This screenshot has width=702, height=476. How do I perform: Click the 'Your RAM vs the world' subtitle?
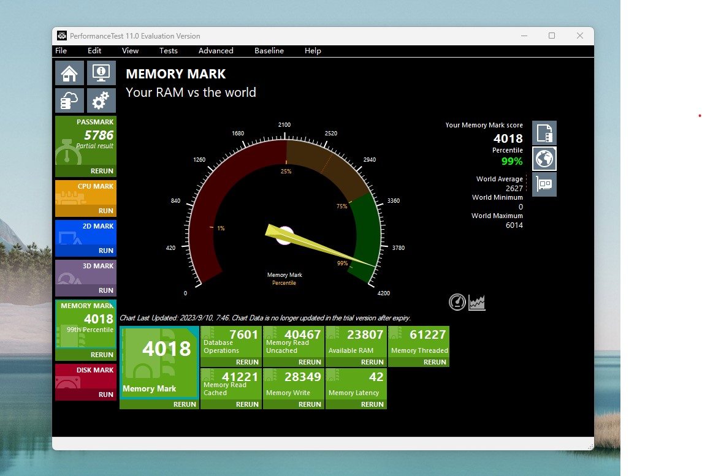tap(191, 93)
